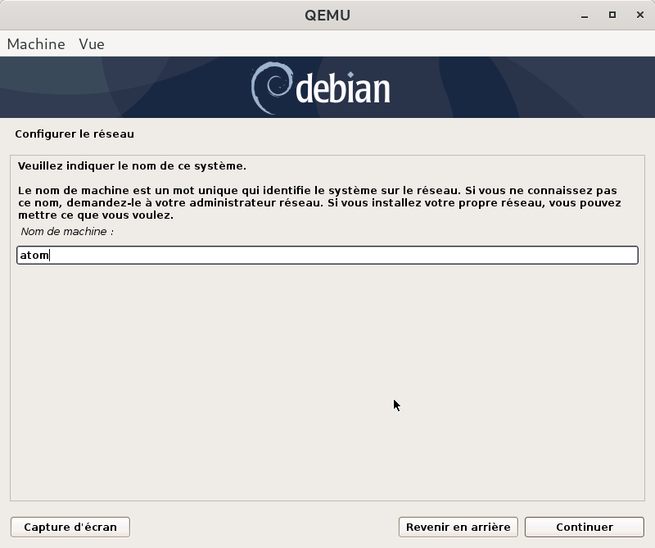Focus the Nom de machine input field
This screenshot has height=548, width=655.
click(x=327, y=256)
